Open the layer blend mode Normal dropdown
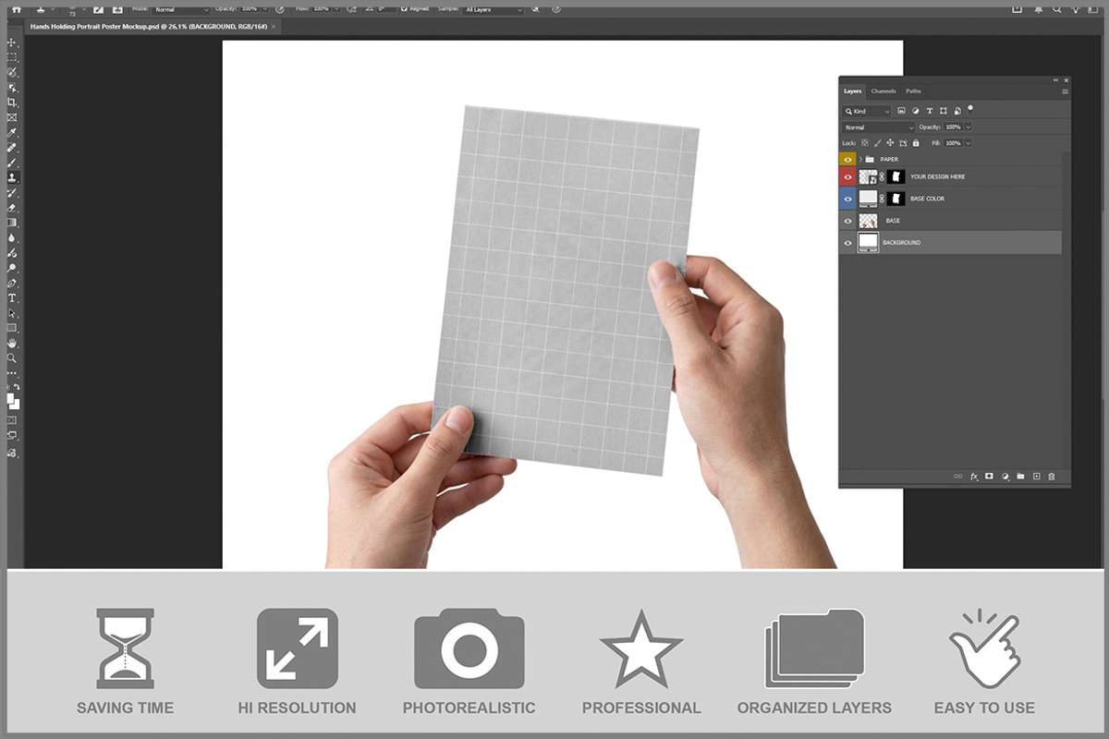The height and width of the screenshot is (739, 1109). click(878, 127)
